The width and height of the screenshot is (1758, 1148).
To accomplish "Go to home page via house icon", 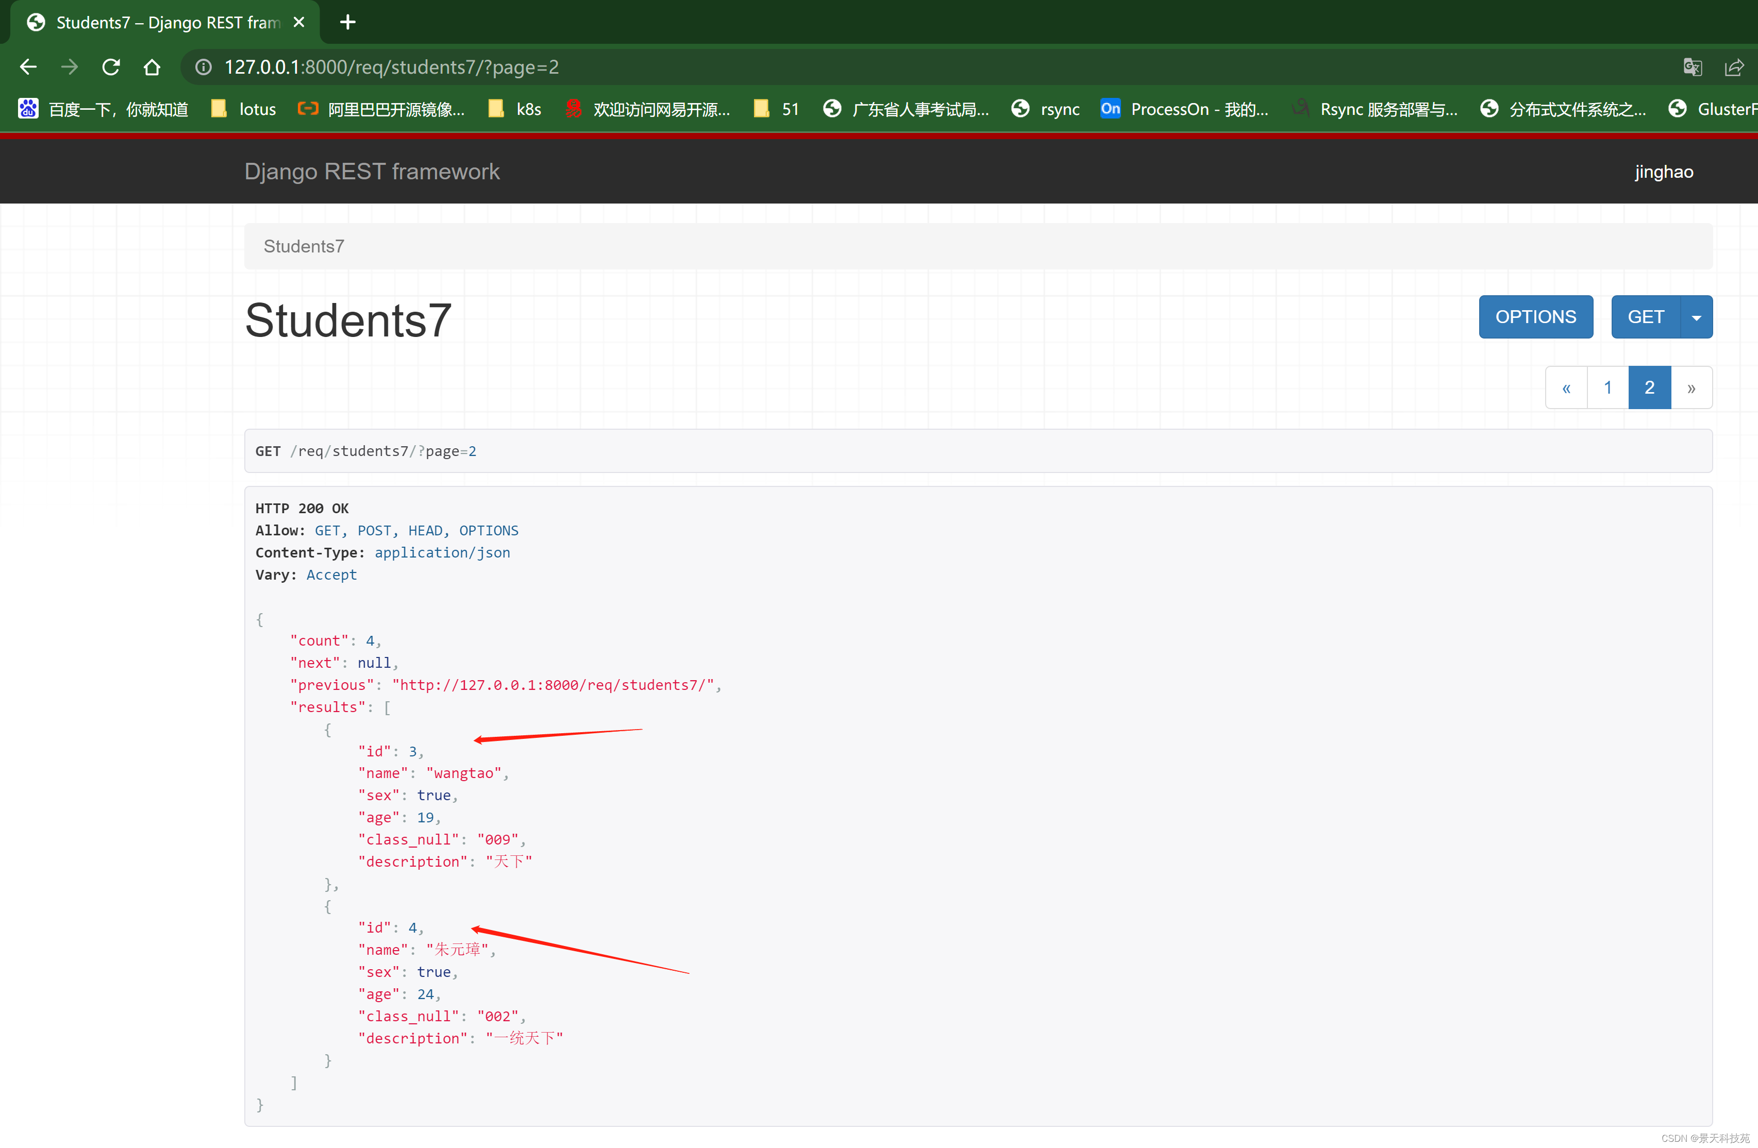I will tap(152, 67).
